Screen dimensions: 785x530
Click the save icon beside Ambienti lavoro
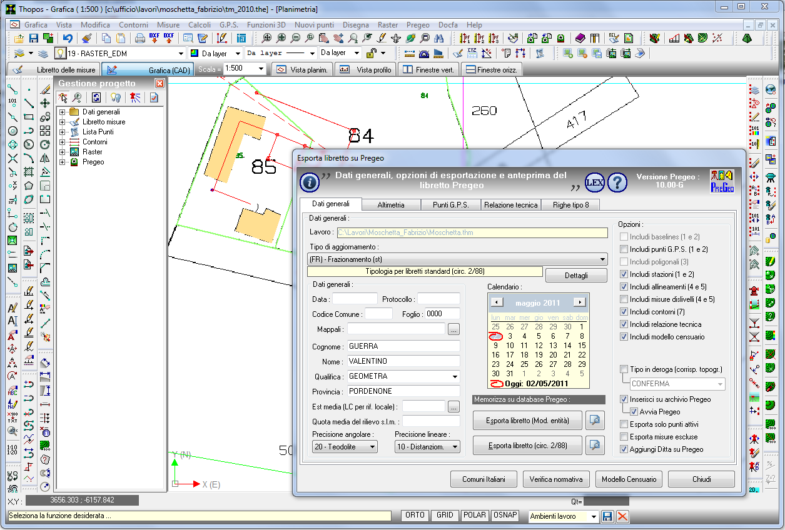click(x=607, y=516)
